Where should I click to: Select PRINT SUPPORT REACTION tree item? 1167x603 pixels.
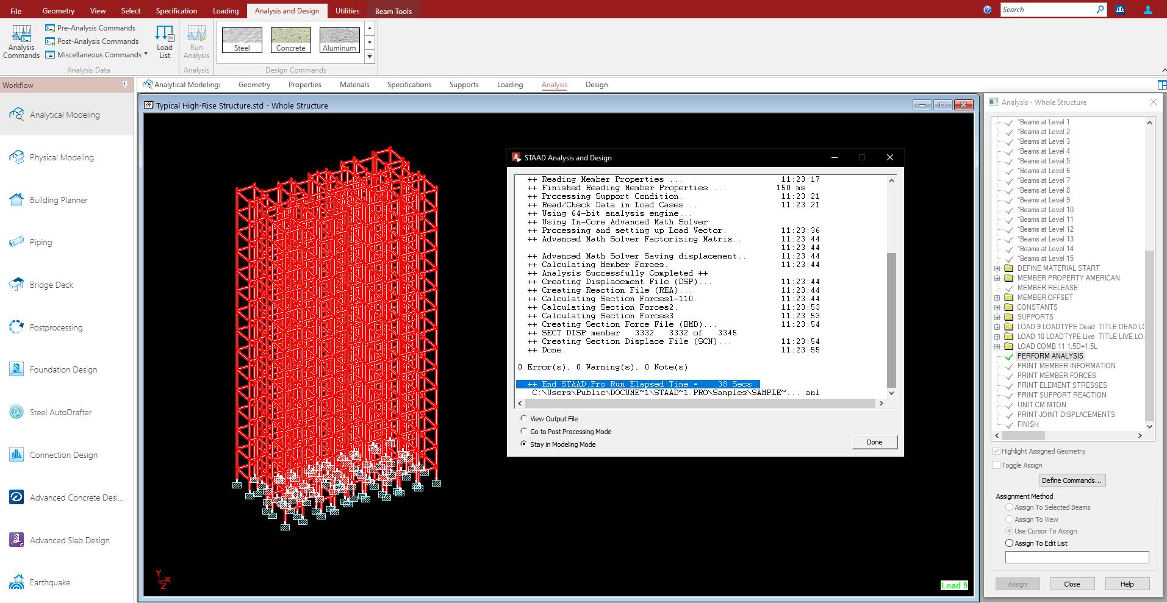(x=1061, y=395)
